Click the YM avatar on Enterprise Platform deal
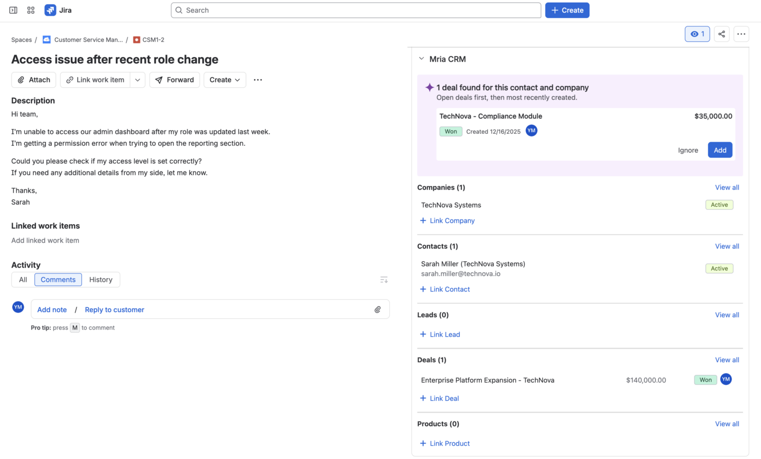 click(x=726, y=379)
